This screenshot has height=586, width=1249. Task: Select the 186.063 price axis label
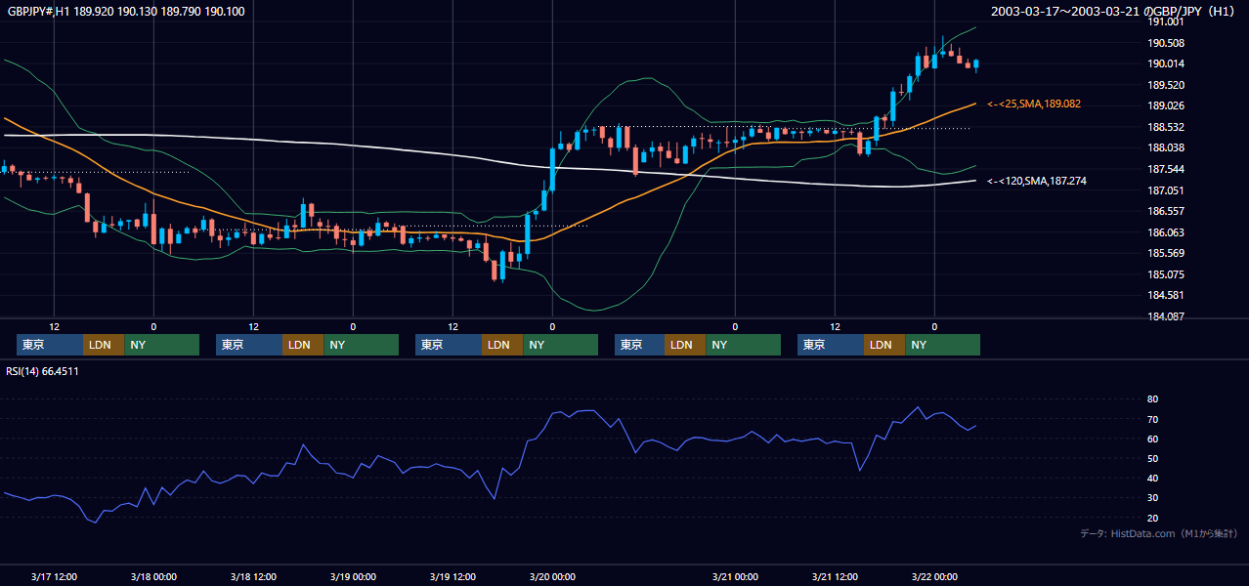pyautogui.click(x=1166, y=232)
